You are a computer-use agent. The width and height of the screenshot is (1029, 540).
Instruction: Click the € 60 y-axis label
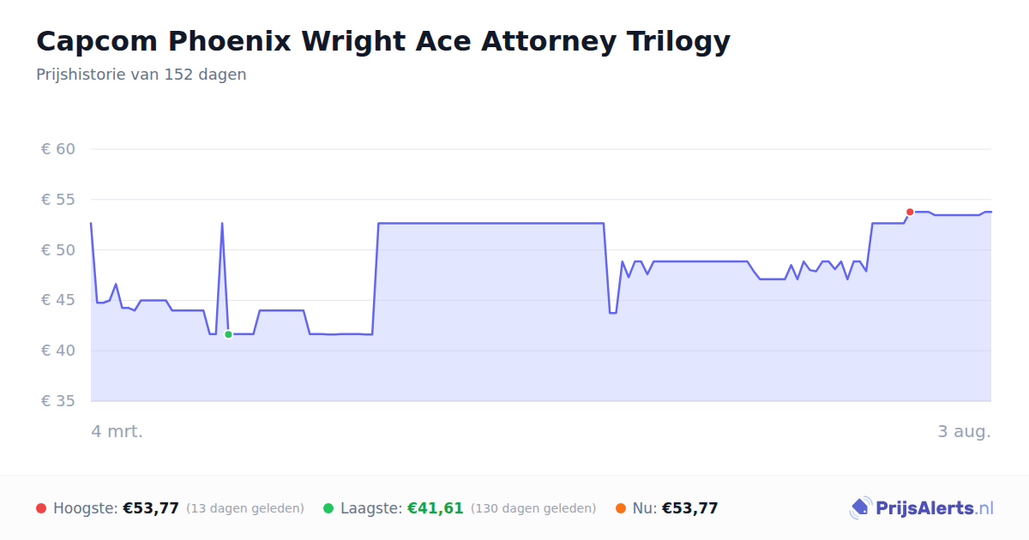pyautogui.click(x=58, y=149)
